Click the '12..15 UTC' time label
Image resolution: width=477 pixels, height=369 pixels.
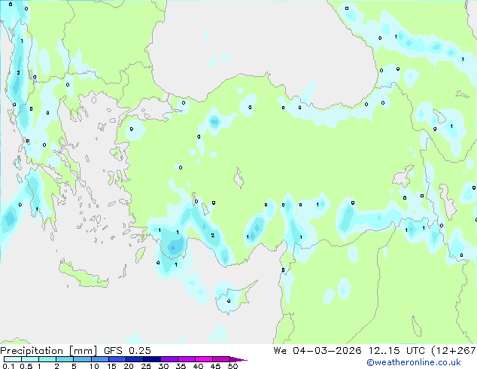click(396, 351)
